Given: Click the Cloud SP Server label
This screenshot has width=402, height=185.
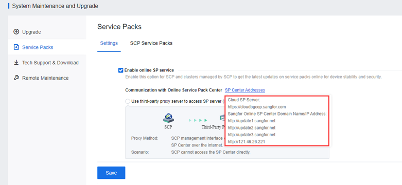Looking at the screenshot, I should (x=244, y=100).
